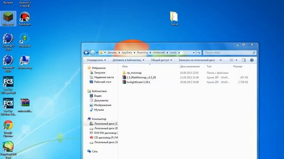Open DVD RW дисковод in the tree
This screenshot has width=284, height=159.
tap(106, 133)
